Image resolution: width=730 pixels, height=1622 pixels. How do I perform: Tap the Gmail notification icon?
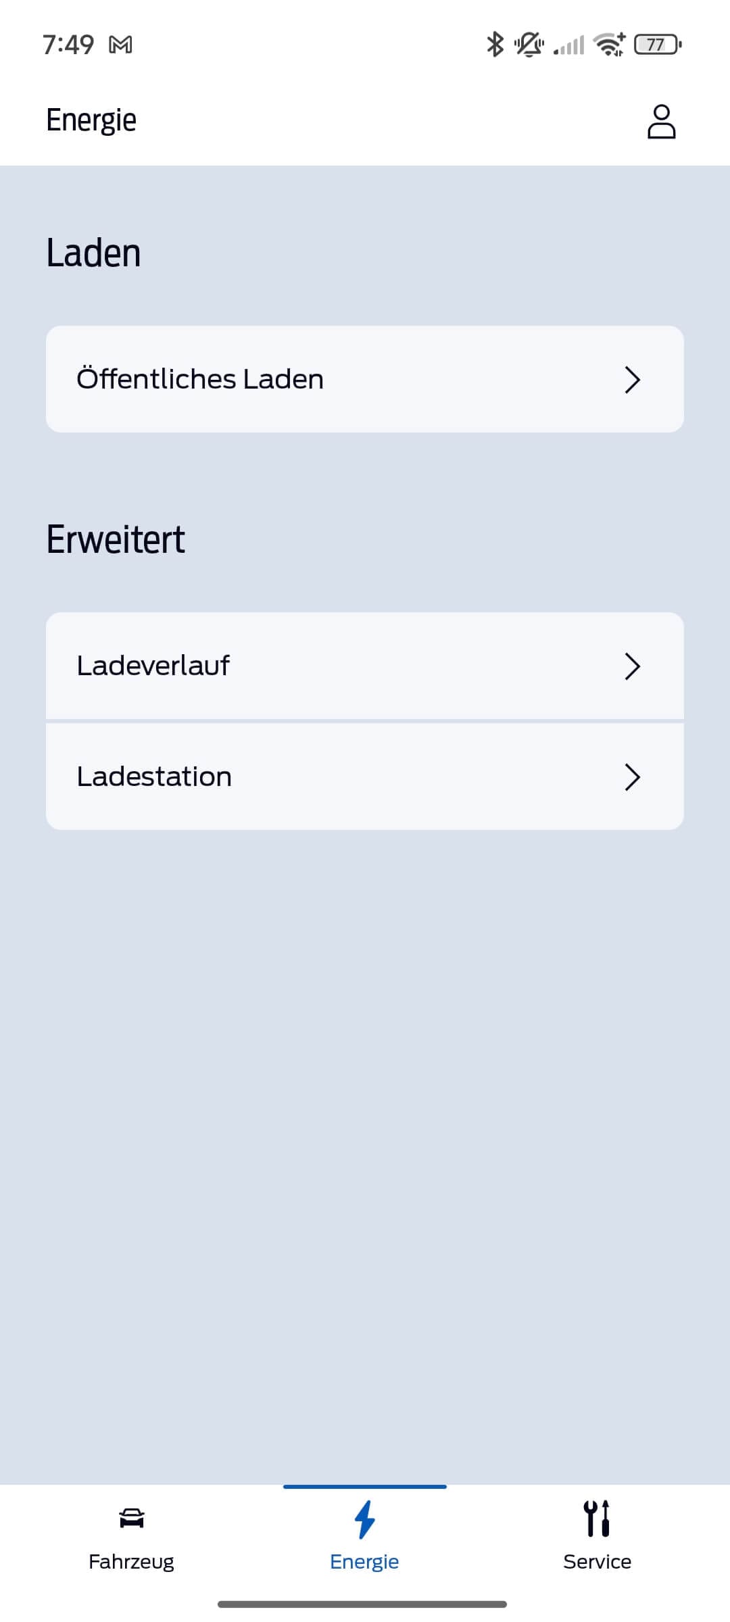[x=121, y=45]
